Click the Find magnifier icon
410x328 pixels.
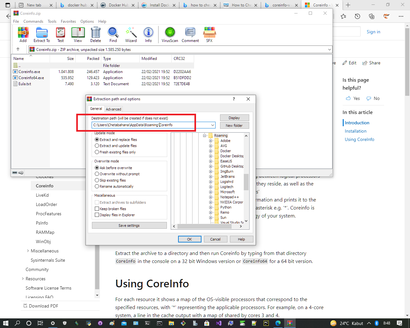(113, 35)
